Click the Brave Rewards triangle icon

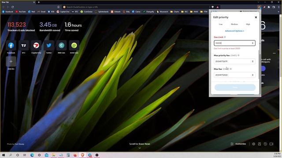point(217,7)
